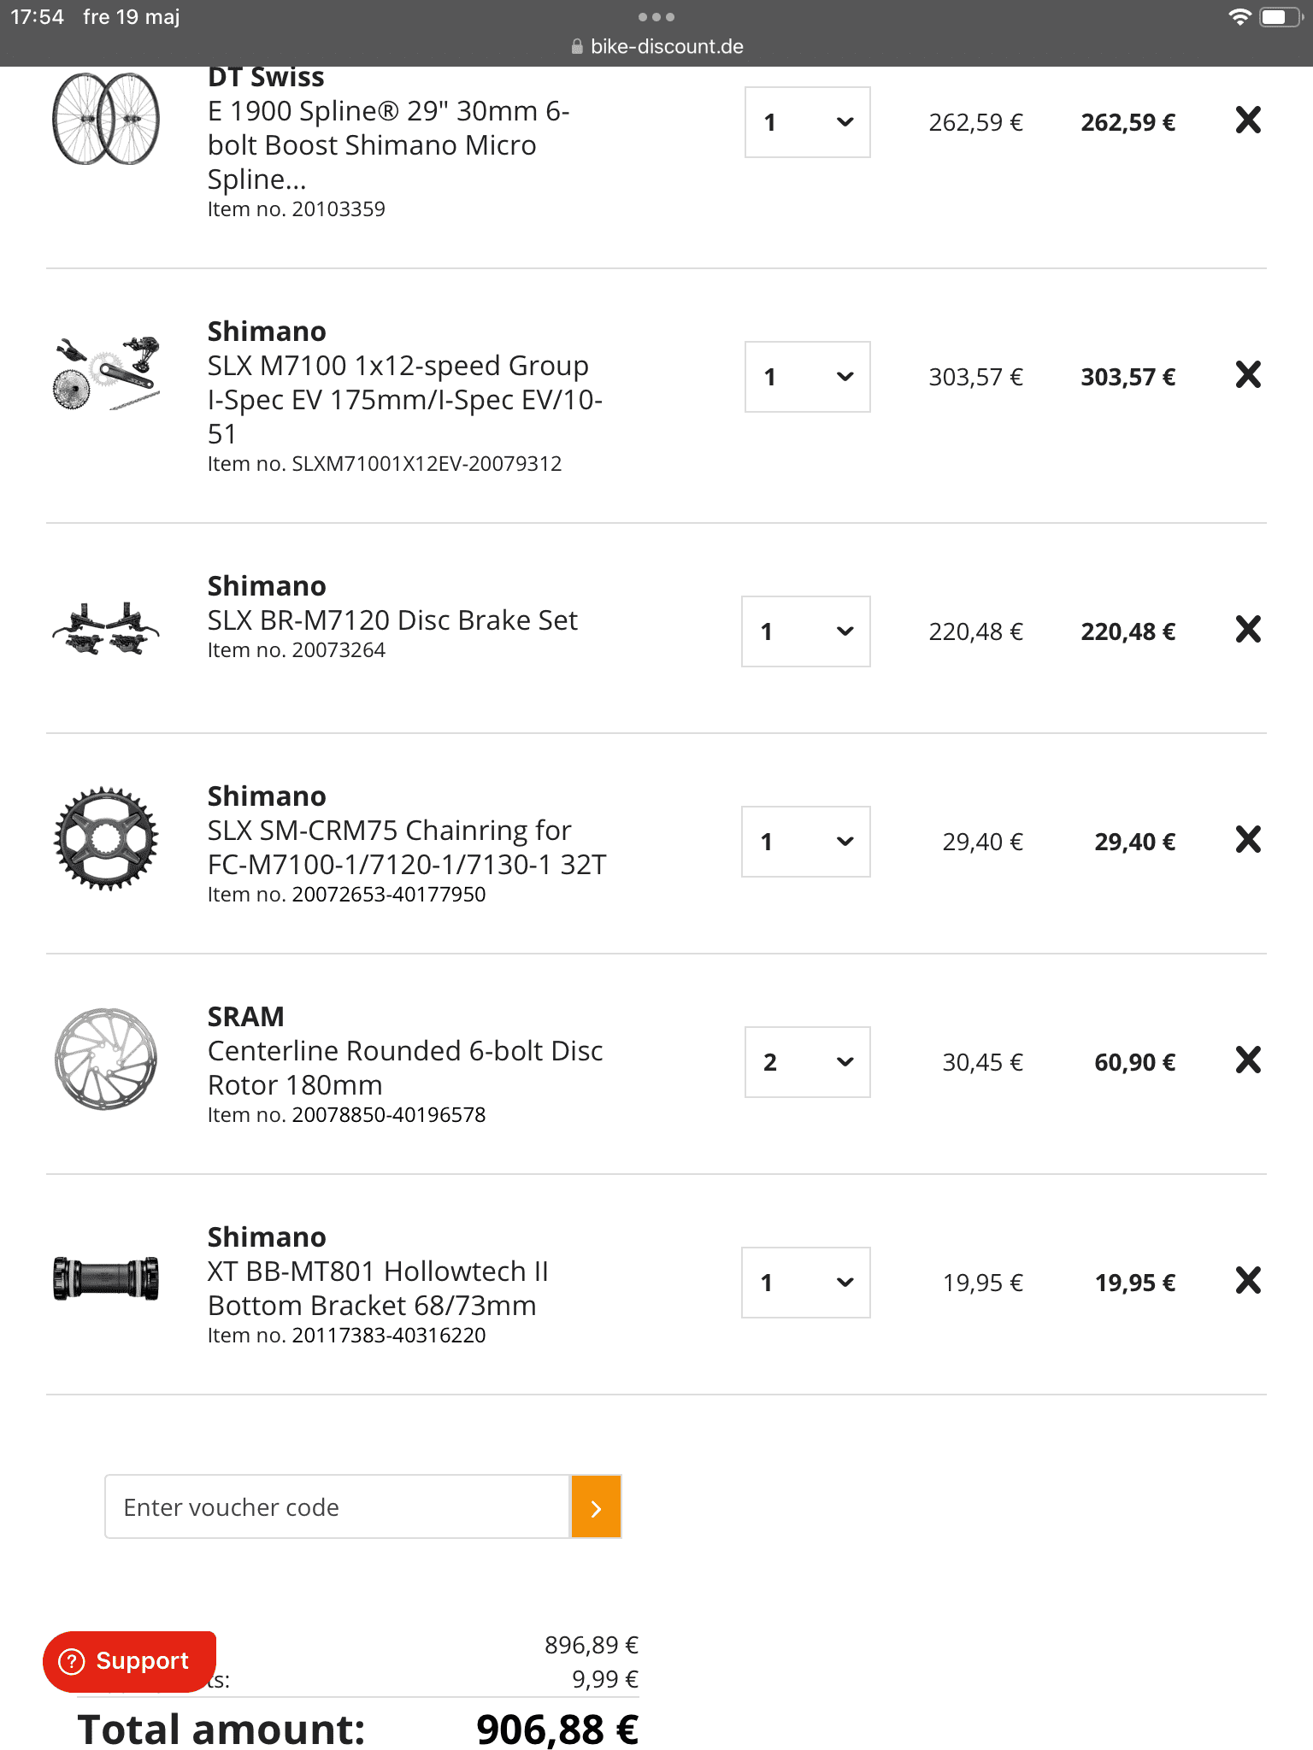Change quantity of XT Bottom Bracket
Screen dimensions: 1313x1750
[x=805, y=1283]
